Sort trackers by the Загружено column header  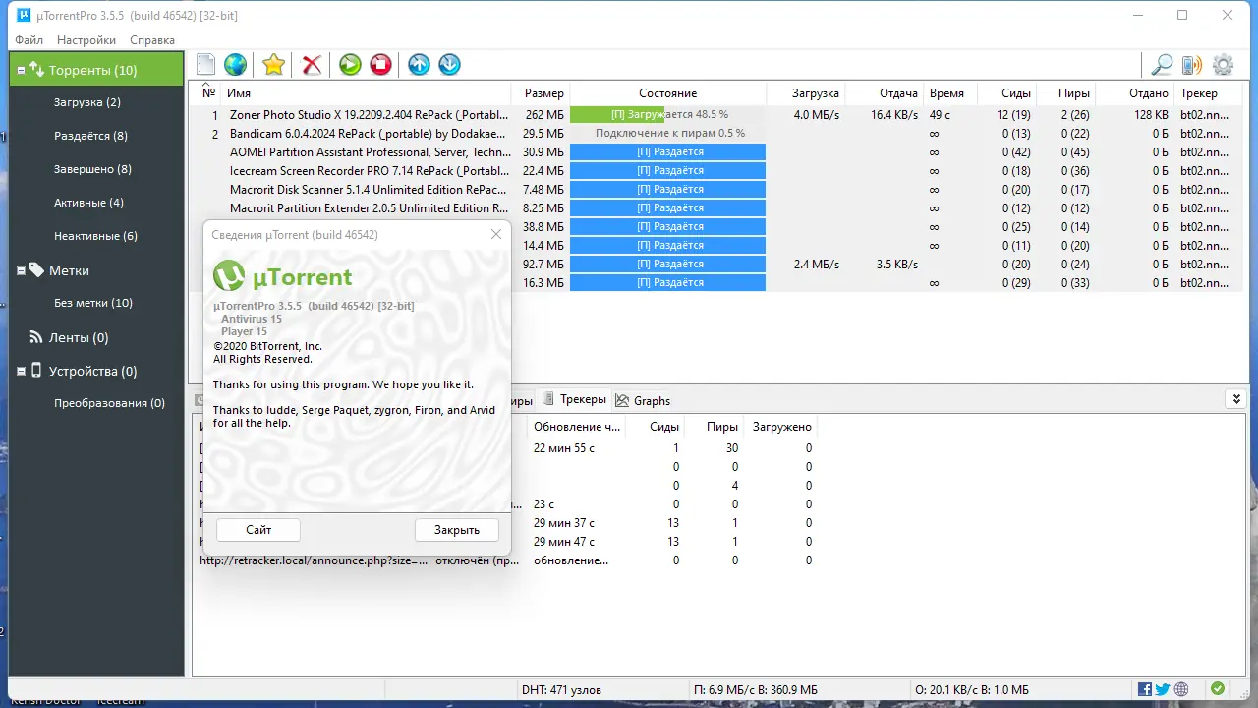781,427
